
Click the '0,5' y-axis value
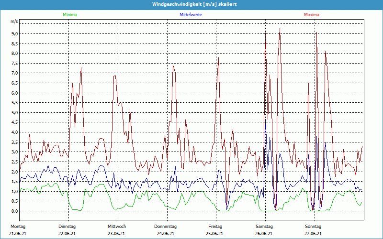[x=15, y=201]
